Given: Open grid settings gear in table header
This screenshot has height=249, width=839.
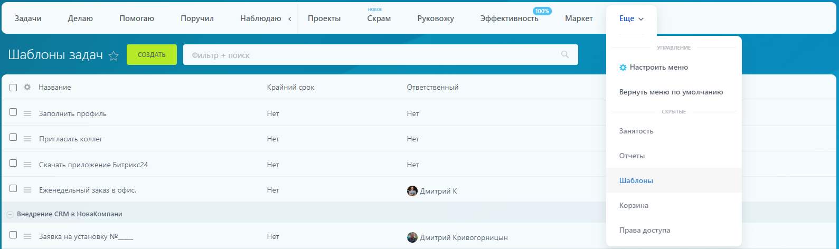Looking at the screenshot, I should point(27,87).
